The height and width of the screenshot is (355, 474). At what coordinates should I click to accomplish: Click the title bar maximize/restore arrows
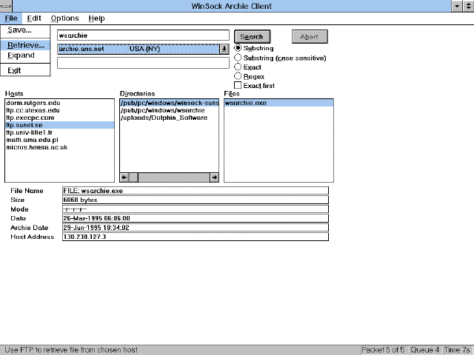point(468,6)
